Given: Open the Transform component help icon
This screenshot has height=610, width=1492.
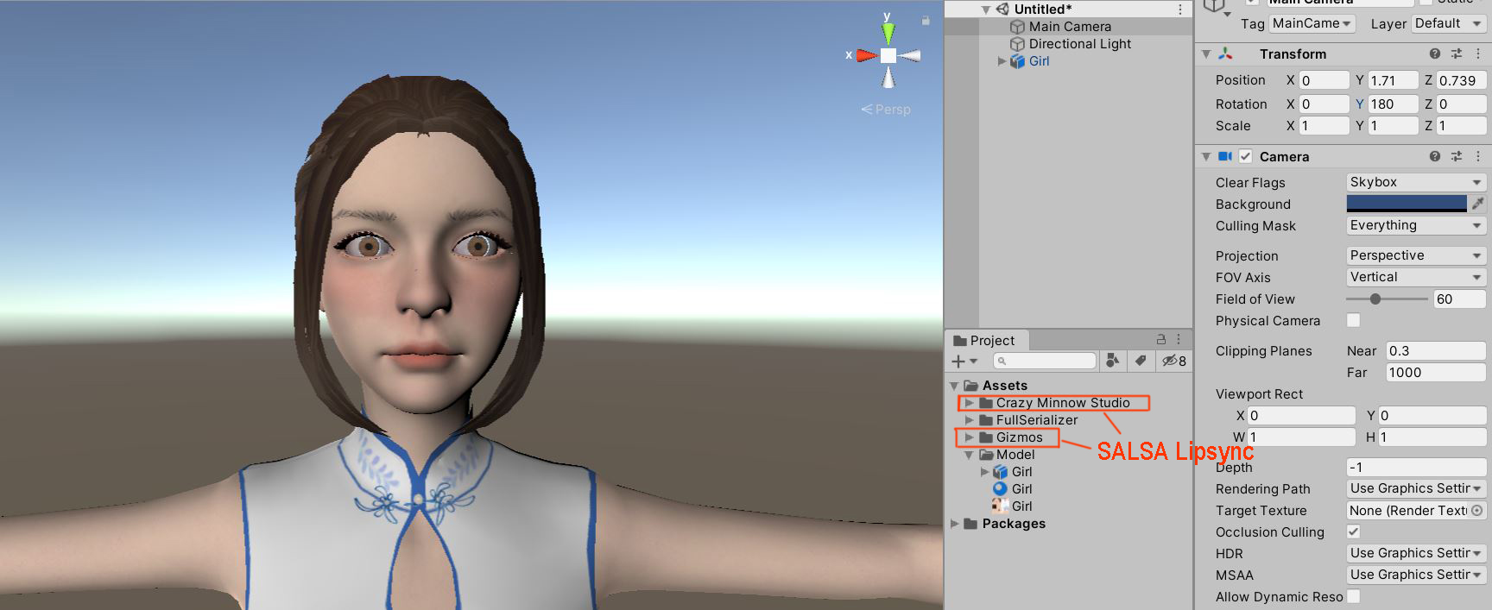Looking at the screenshot, I should tap(1434, 53).
